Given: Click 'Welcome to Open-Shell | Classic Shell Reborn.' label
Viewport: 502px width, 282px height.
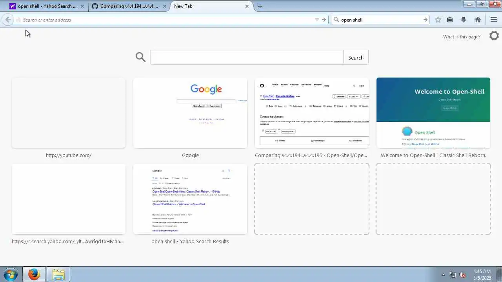Looking at the screenshot, I should (x=433, y=155).
